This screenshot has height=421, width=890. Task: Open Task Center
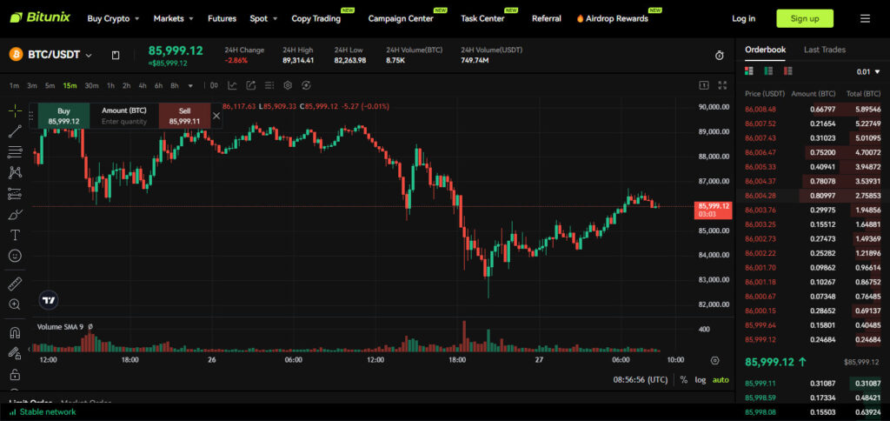482,19
